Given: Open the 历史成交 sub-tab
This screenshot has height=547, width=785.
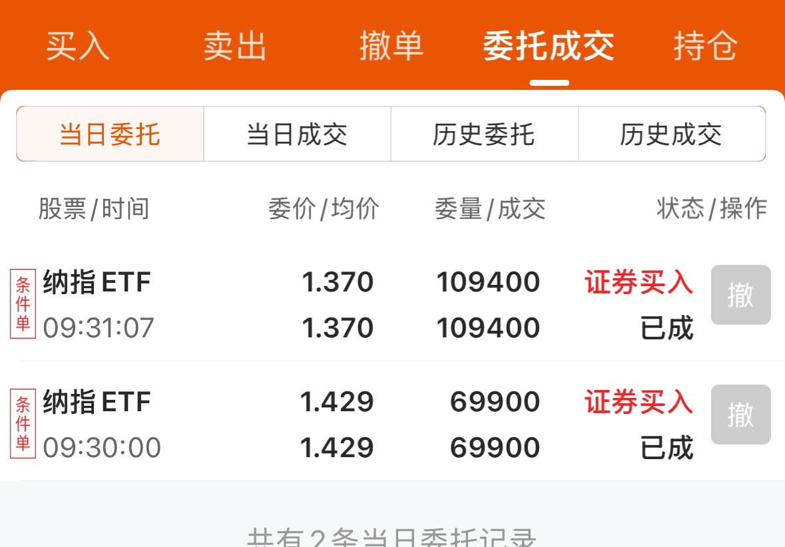Looking at the screenshot, I should [x=671, y=134].
